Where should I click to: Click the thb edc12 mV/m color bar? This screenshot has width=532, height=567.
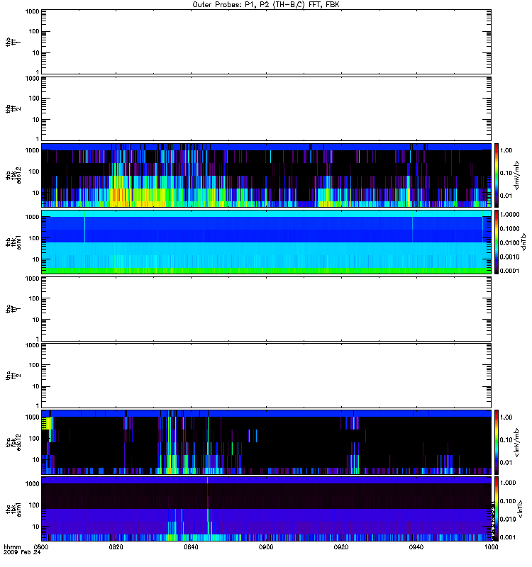(497, 175)
